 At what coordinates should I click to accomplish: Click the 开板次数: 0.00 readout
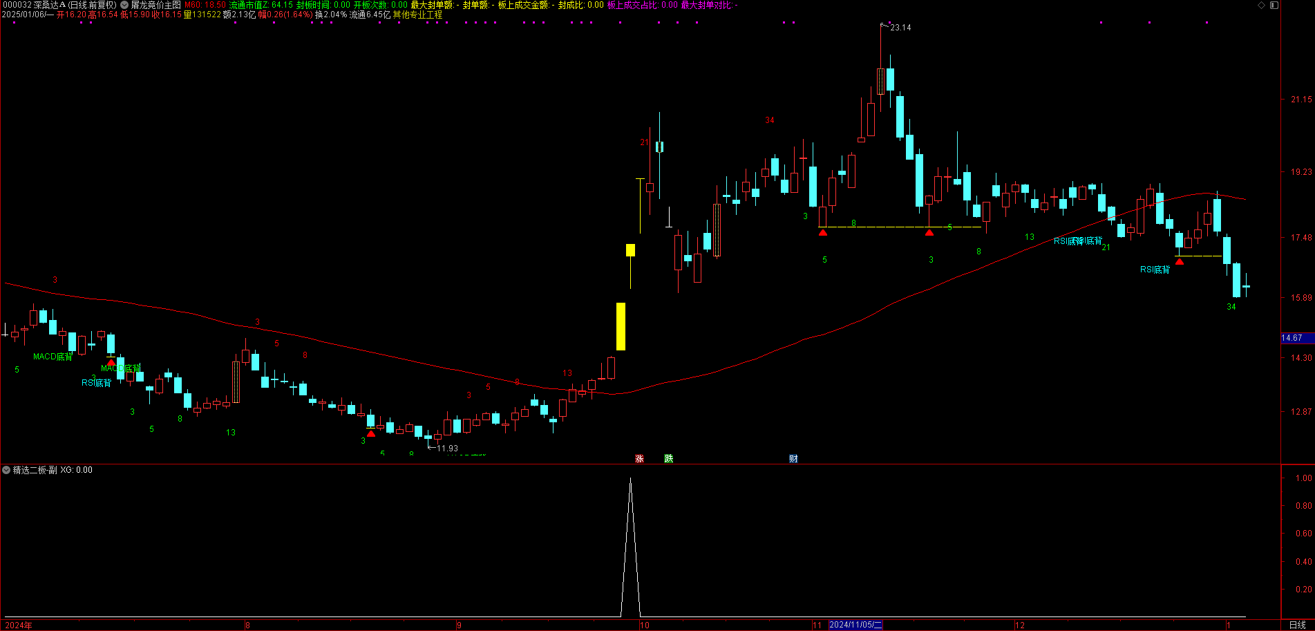pyautogui.click(x=381, y=5)
